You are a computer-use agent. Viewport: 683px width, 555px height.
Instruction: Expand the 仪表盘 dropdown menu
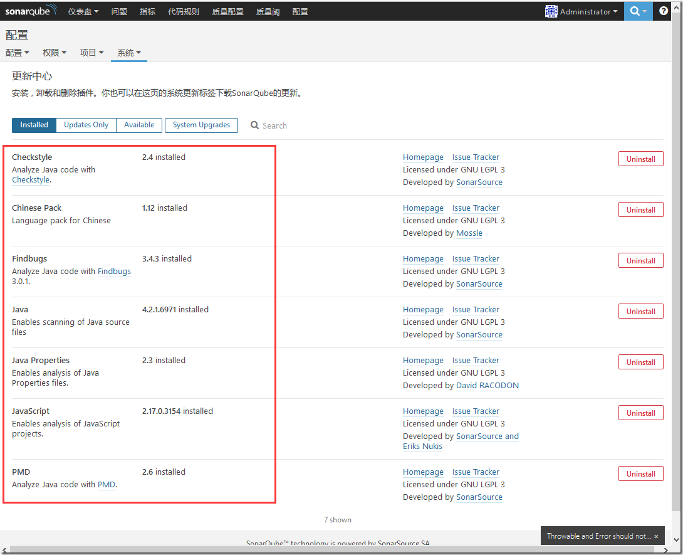click(x=83, y=12)
